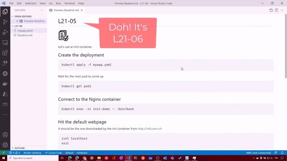Follow the http://info.cern.ch link

(x=150, y=129)
